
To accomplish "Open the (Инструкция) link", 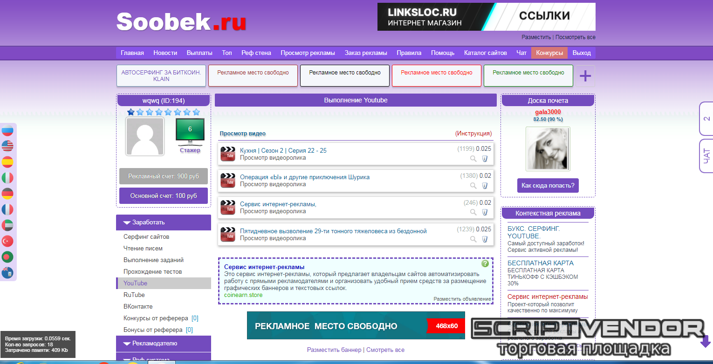I will (473, 134).
